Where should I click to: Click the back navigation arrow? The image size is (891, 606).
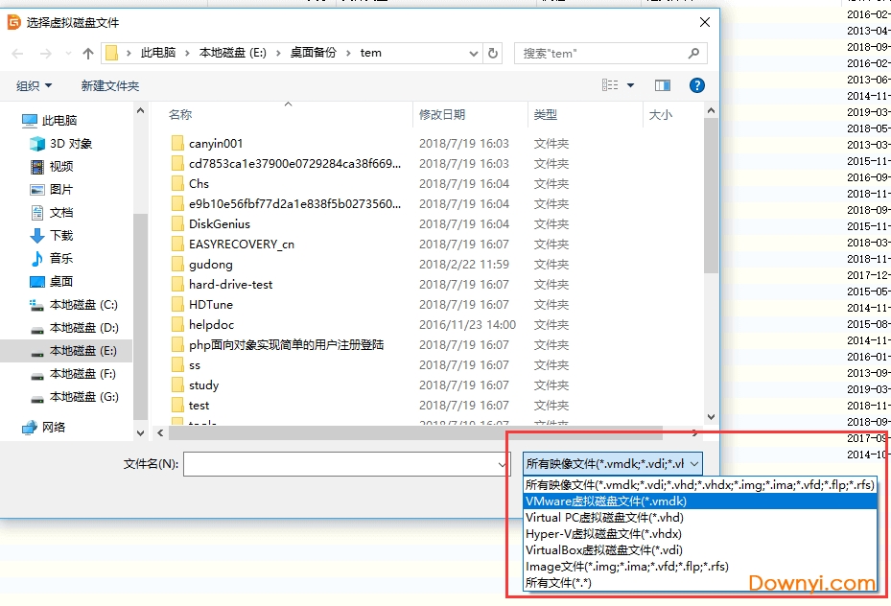pyautogui.click(x=15, y=54)
